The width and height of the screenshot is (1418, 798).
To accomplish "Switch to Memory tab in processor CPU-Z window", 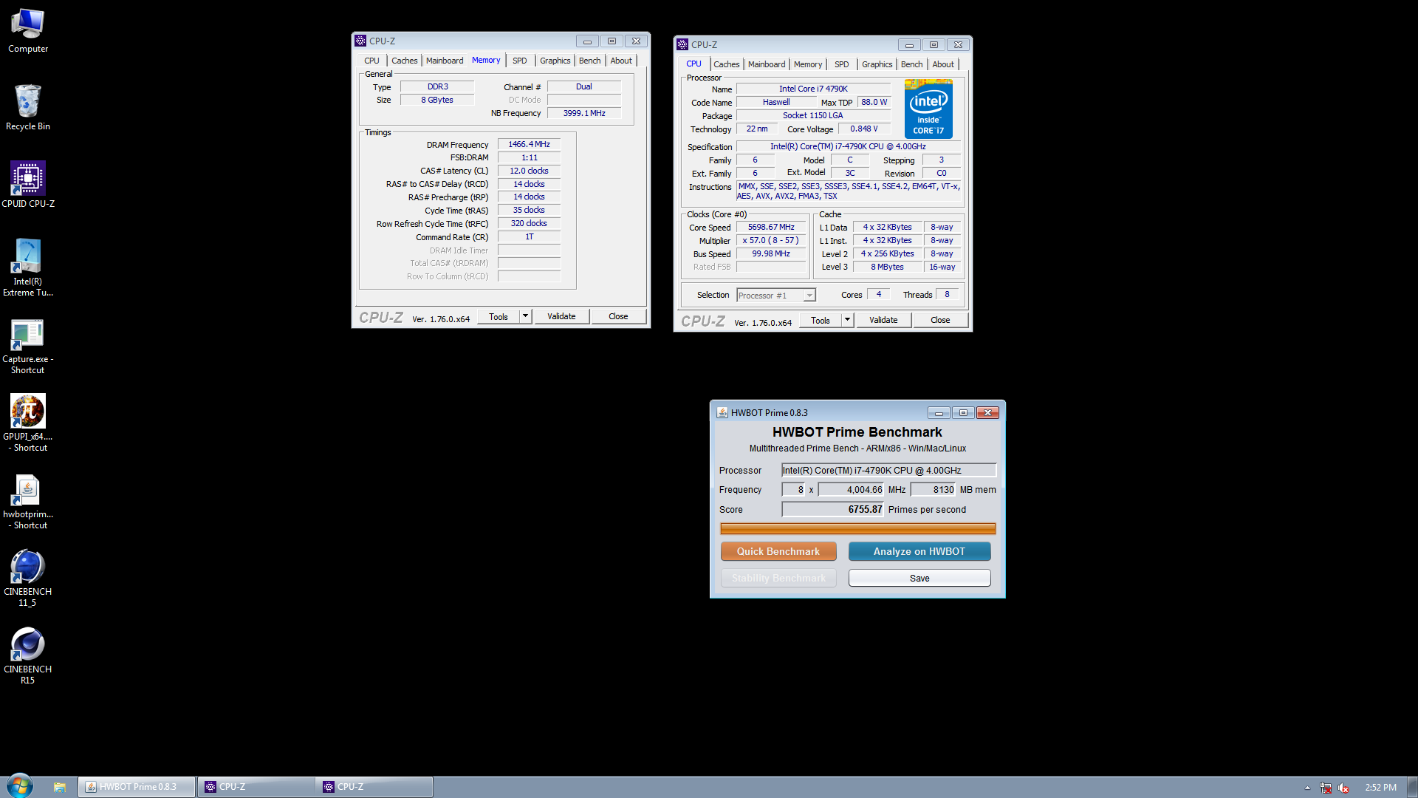I will point(808,64).
